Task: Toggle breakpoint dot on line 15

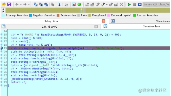Action: (x=1, y=35)
